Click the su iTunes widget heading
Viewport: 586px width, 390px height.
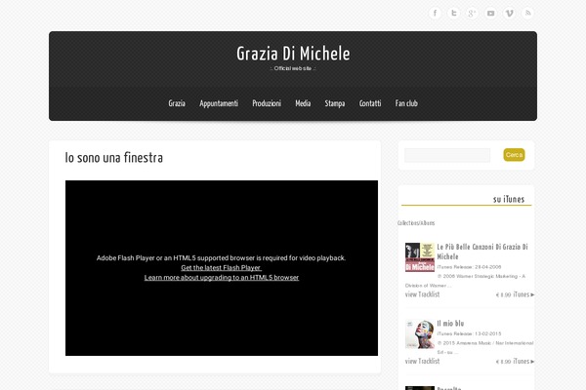(x=509, y=199)
